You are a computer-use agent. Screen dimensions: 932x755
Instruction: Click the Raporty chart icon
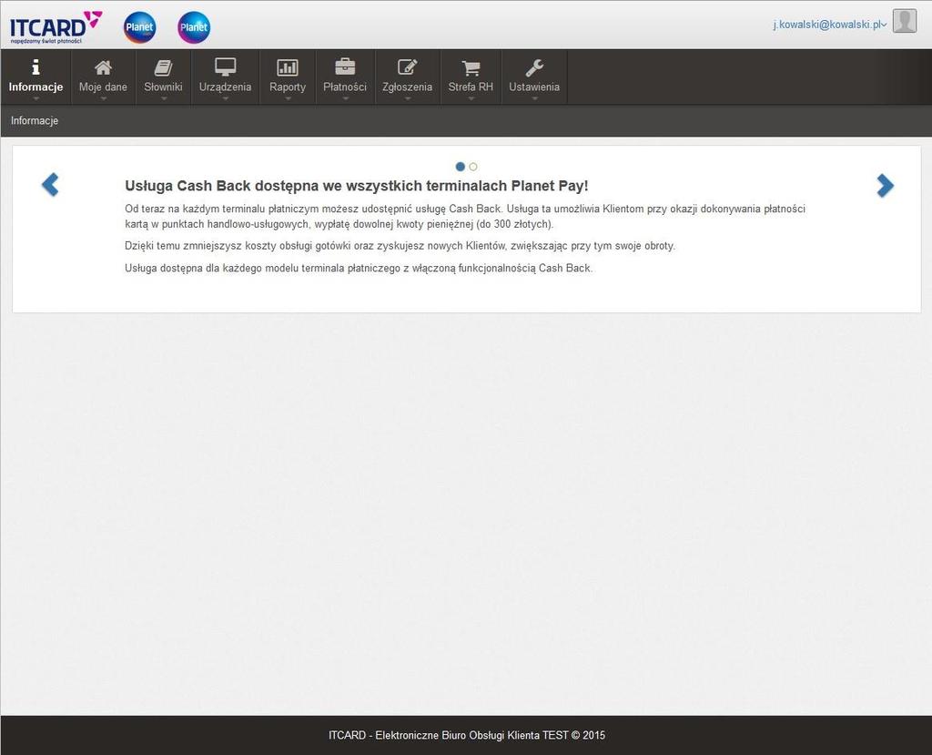[288, 67]
